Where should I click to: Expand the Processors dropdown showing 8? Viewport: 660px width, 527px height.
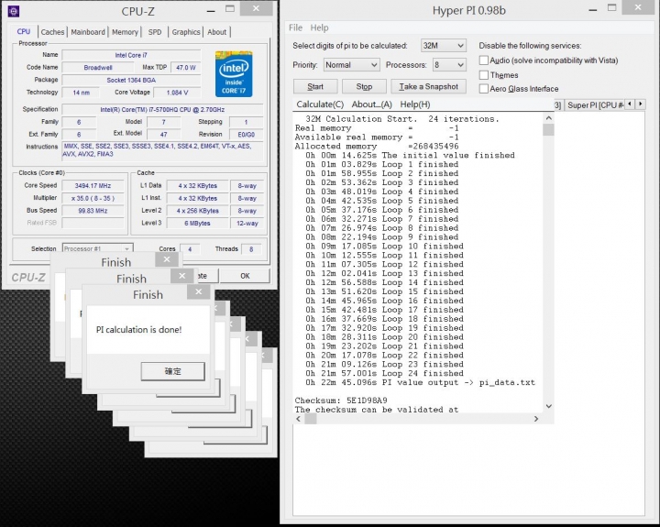pyautogui.click(x=449, y=65)
